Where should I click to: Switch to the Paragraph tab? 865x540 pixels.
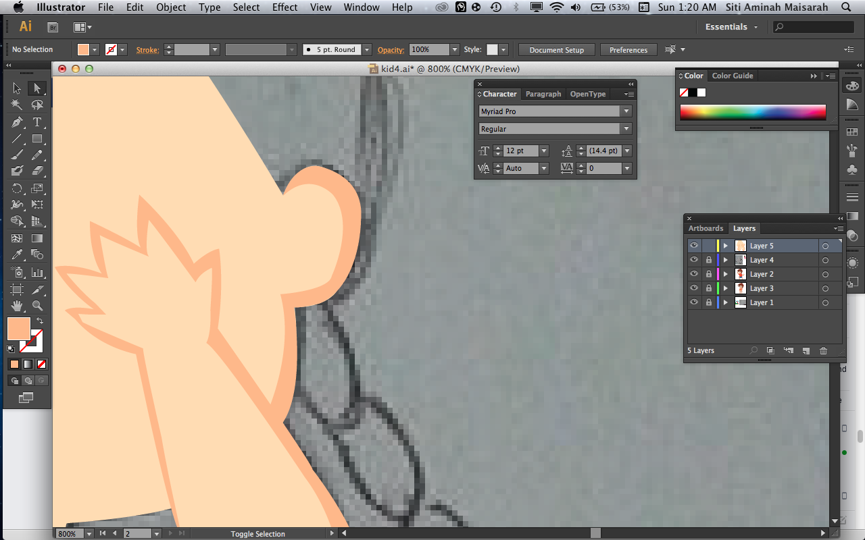[x=543, y=94]
